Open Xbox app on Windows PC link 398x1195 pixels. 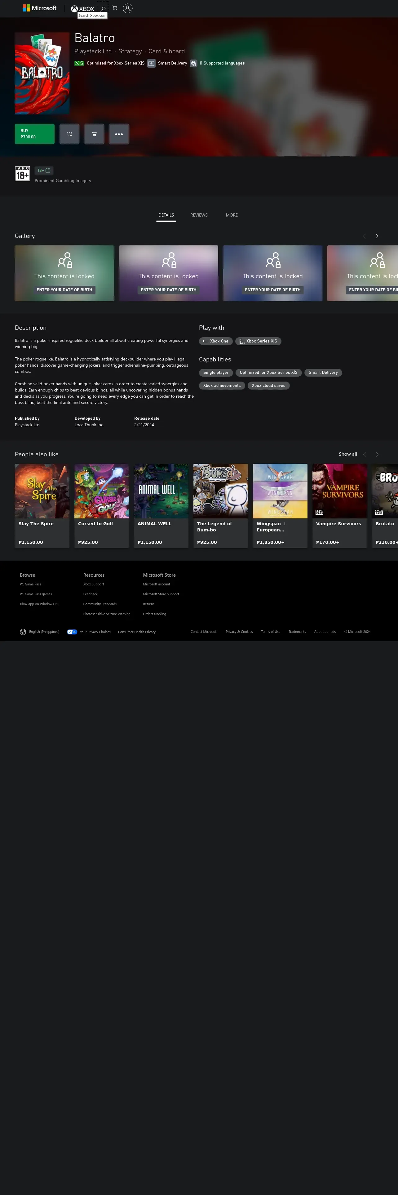coord(39,604)
